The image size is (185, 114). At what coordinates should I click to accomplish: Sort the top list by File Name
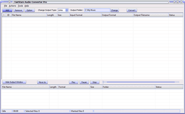(29, 15)
